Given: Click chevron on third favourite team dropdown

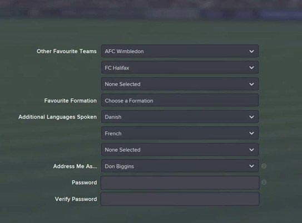Looking at the screenshot, I should click(251, 84).
